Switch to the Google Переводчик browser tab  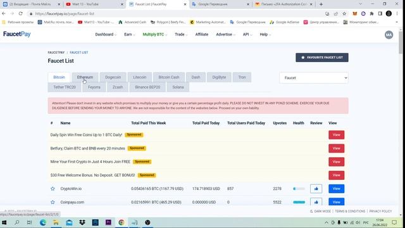(x=220, y=4)
